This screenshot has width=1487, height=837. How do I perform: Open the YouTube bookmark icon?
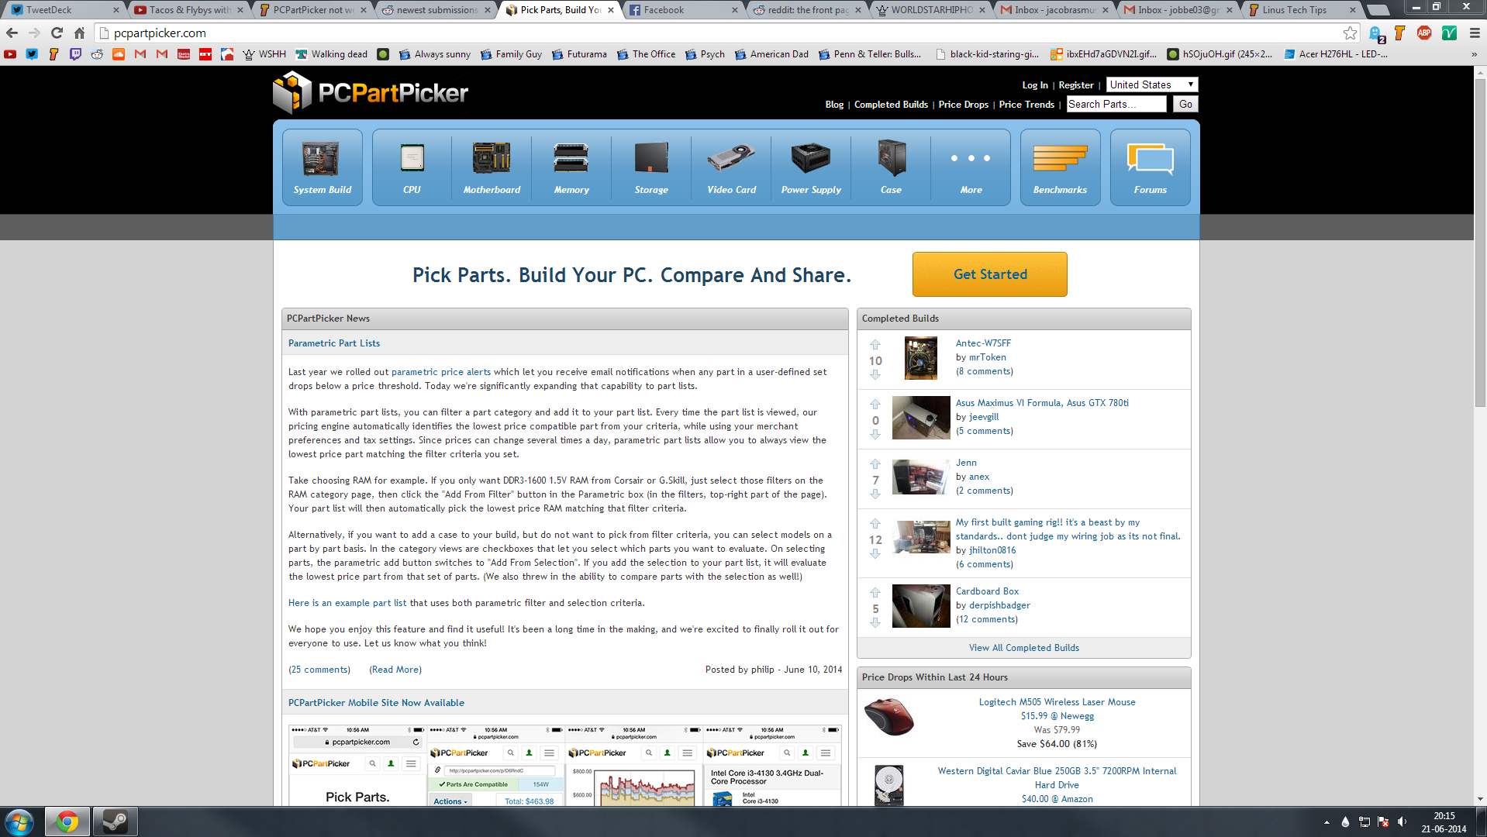(10, 54)
